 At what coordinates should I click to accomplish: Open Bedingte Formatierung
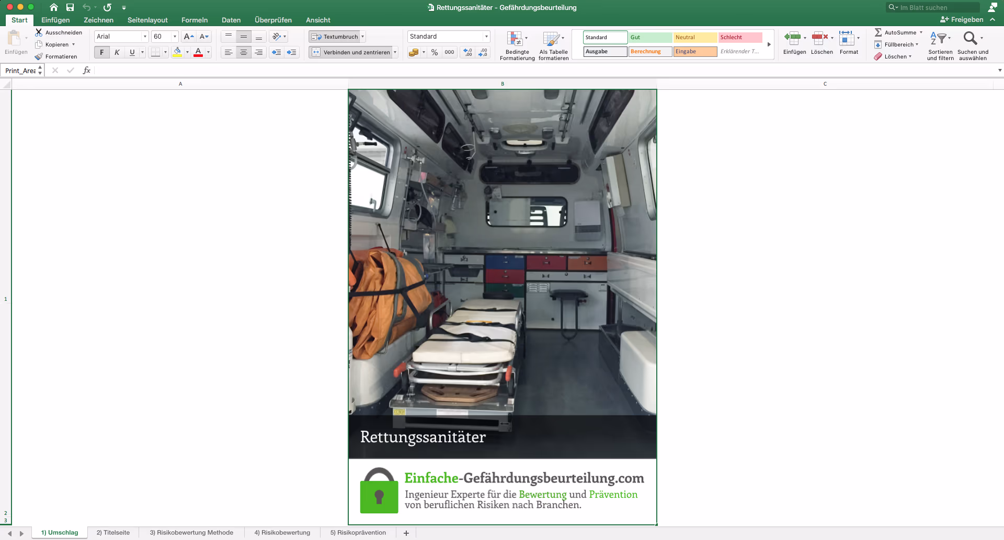pos(517,46)
